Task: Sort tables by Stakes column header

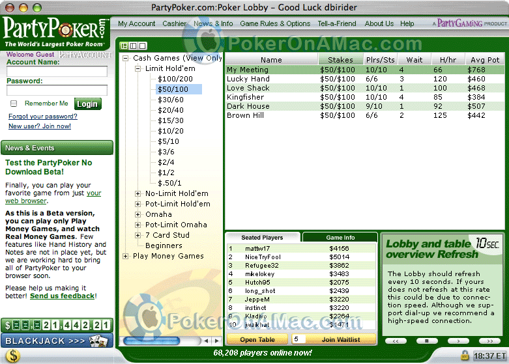Action: pyautogui.click(x=340, y=60)
